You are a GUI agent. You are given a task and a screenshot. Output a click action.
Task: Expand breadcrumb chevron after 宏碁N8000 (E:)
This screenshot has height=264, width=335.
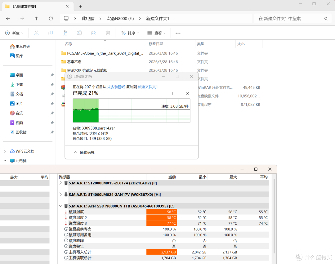(x=140, y=19)
